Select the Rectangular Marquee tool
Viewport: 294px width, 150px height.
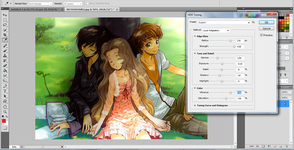pos(5,19)
